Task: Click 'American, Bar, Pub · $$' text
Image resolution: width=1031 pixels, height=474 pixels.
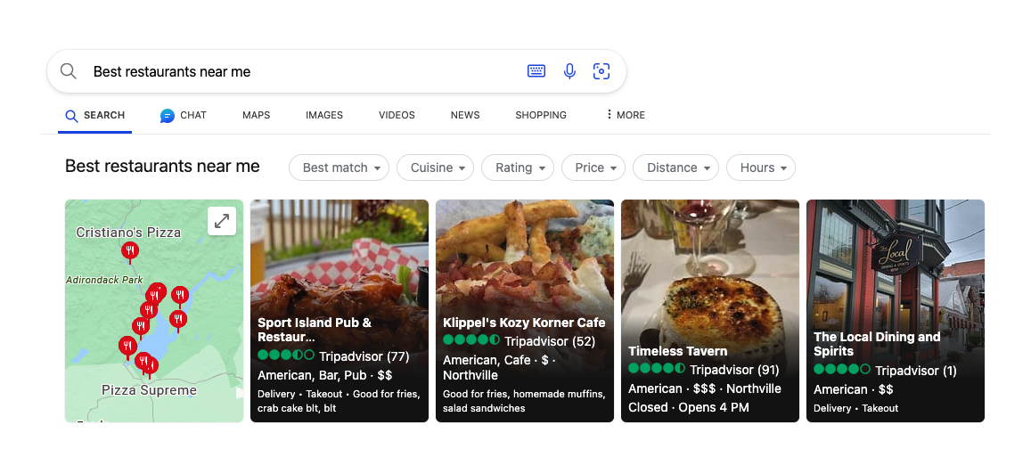Action: pos(325,375)
